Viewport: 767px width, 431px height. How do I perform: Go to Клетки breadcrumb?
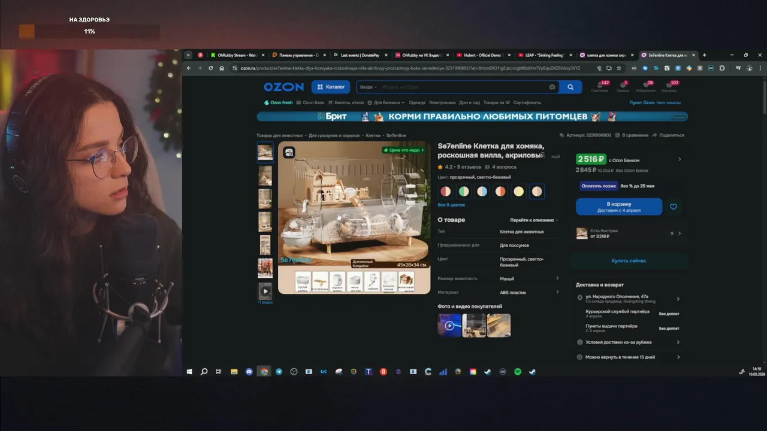pyautogui.click(x=373, y=135)
